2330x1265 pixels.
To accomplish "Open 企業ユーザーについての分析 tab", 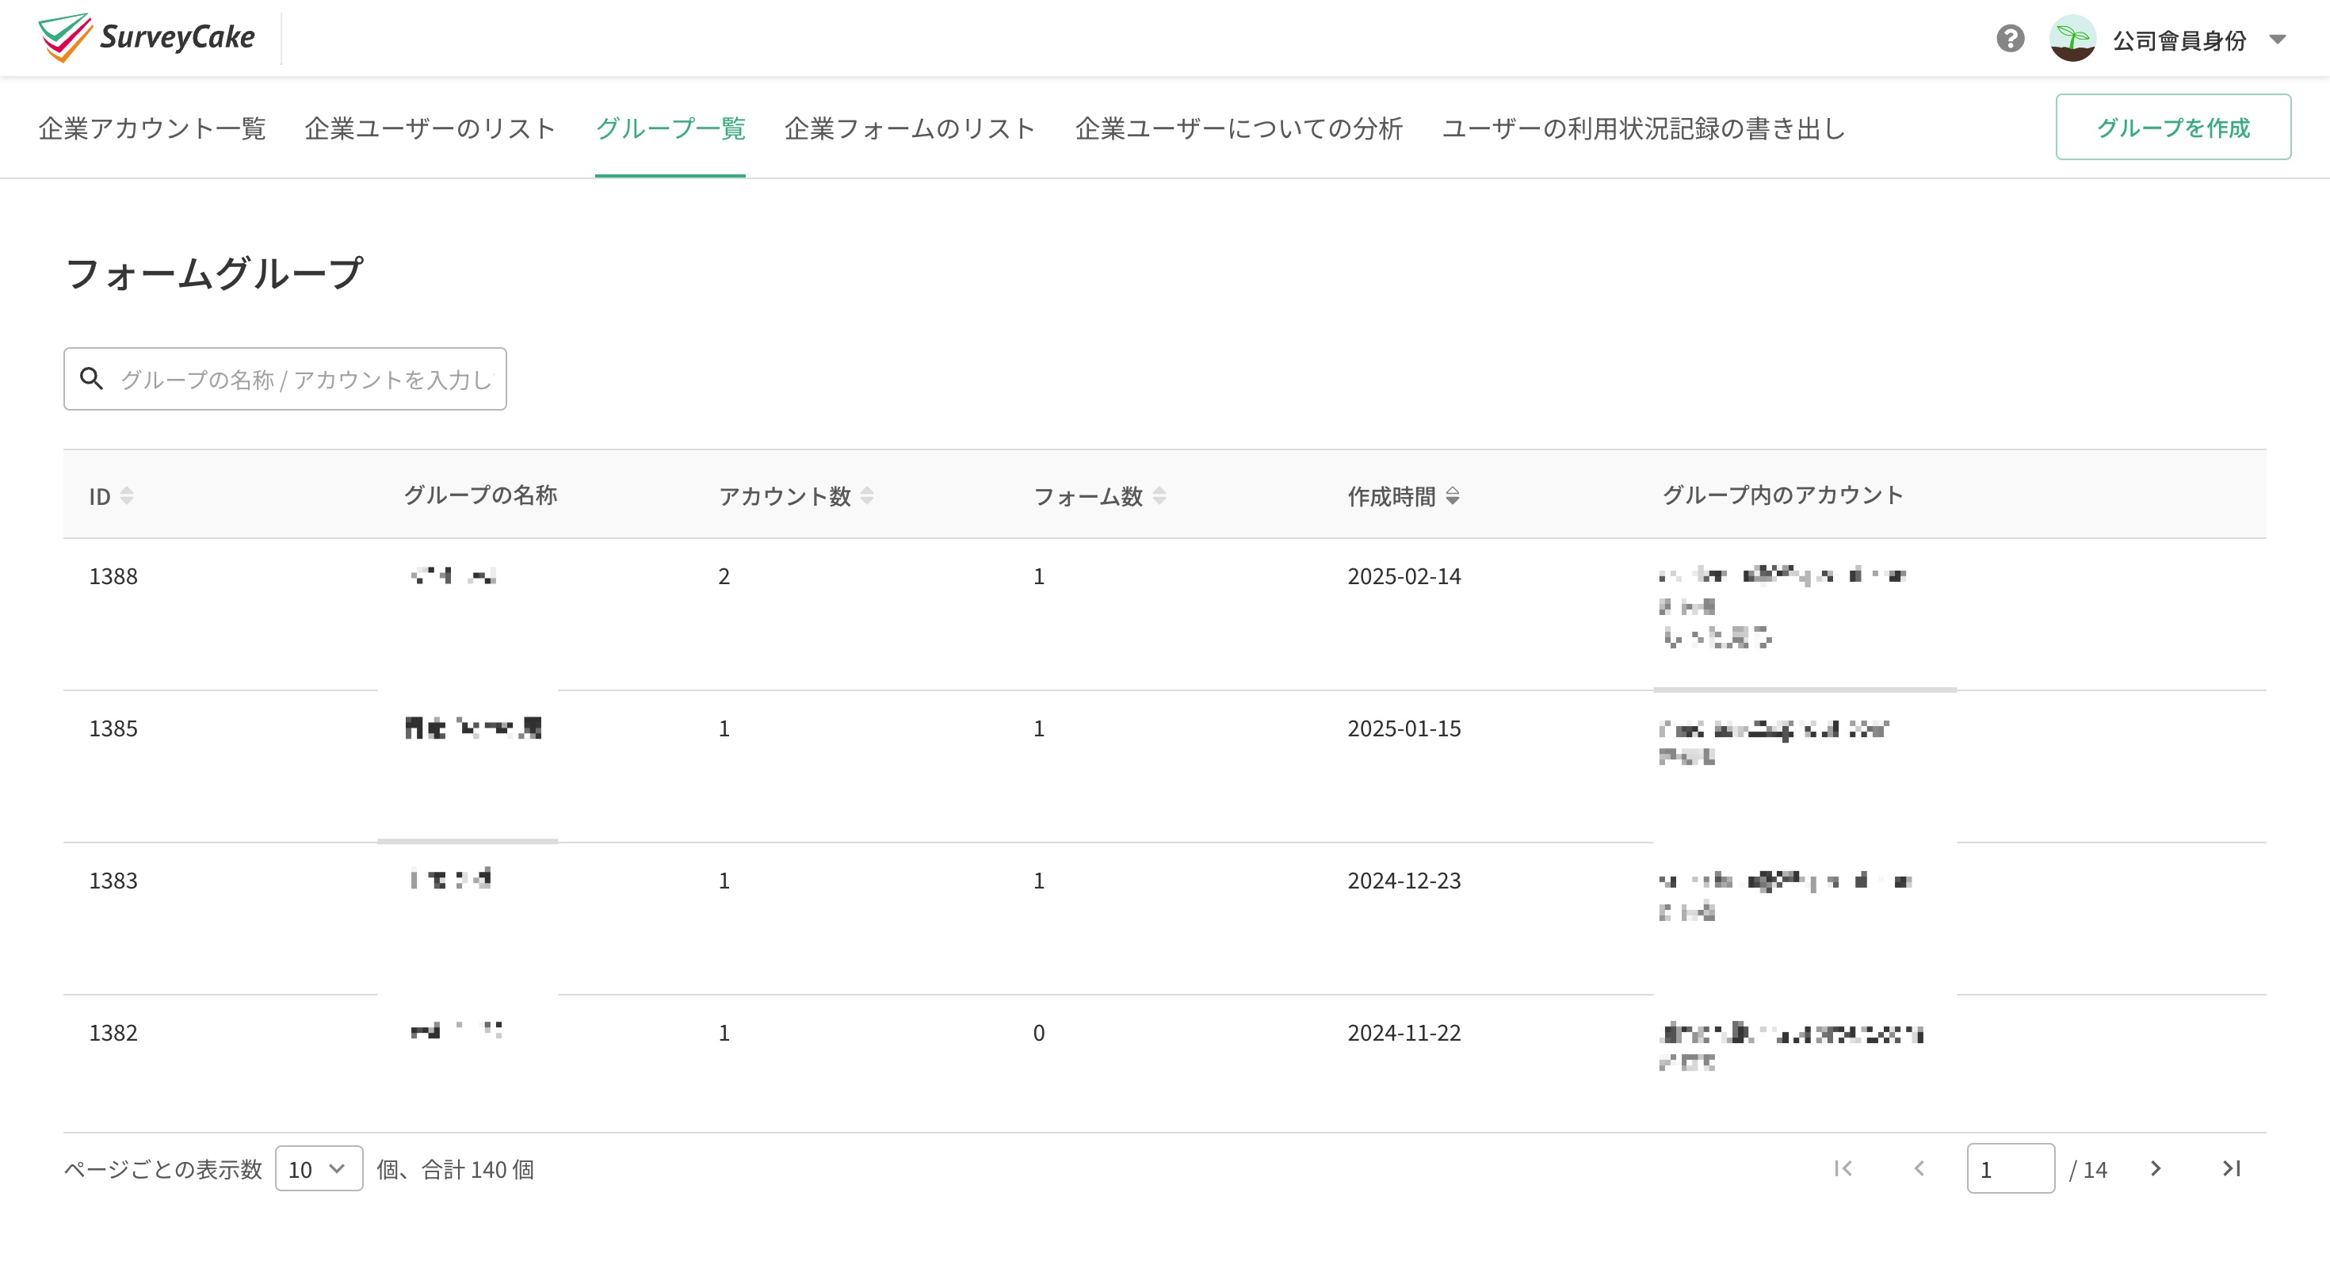I will coord(1238,128).
